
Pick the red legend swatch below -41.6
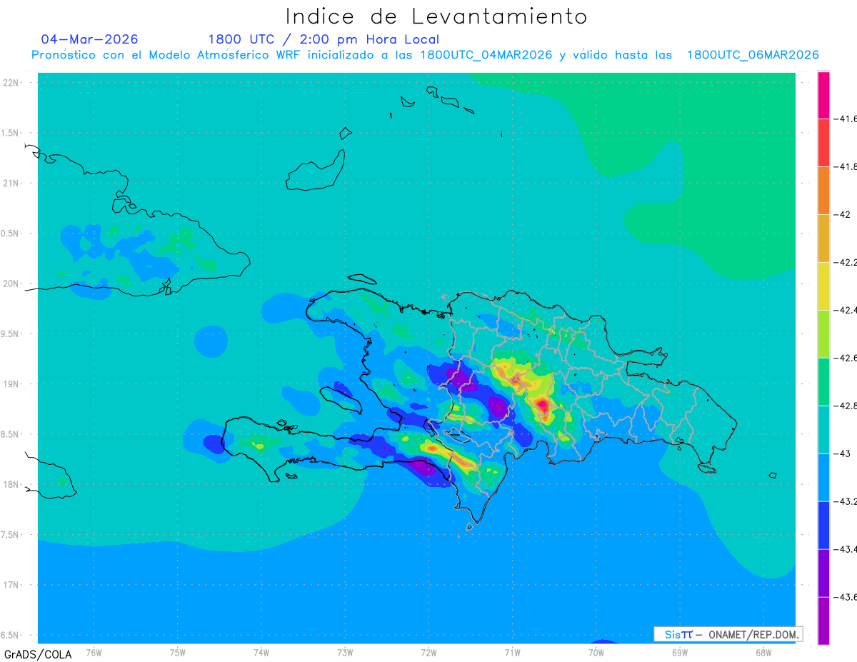[x=823, y=143]
